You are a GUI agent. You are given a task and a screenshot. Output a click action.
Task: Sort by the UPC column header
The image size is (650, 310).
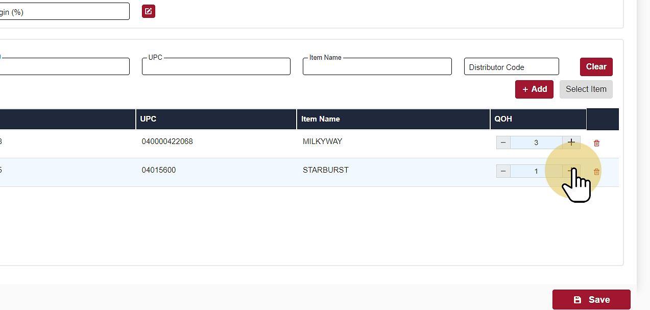point(148,119)
